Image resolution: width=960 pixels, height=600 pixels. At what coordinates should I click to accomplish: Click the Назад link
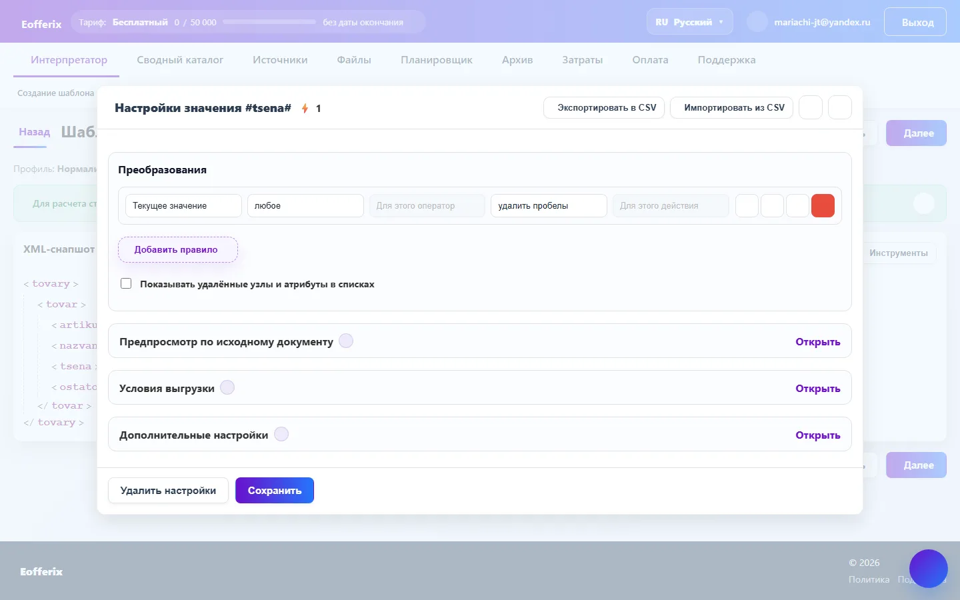tap(34, 132)
